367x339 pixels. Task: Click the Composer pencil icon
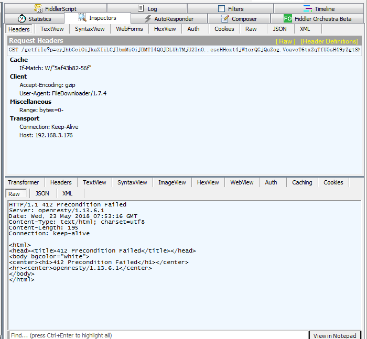pyautogui.click(x=225, y=18)
